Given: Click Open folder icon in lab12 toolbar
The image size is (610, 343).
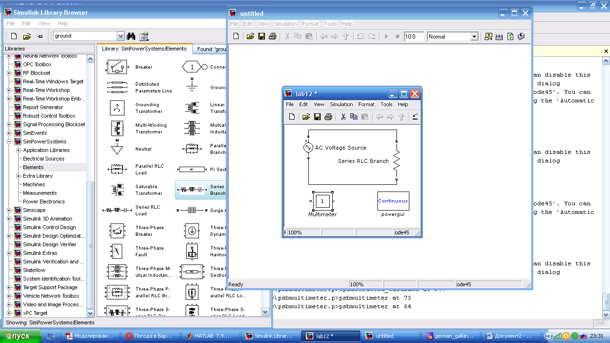Looking at the screenshot, I should (306, 117).
